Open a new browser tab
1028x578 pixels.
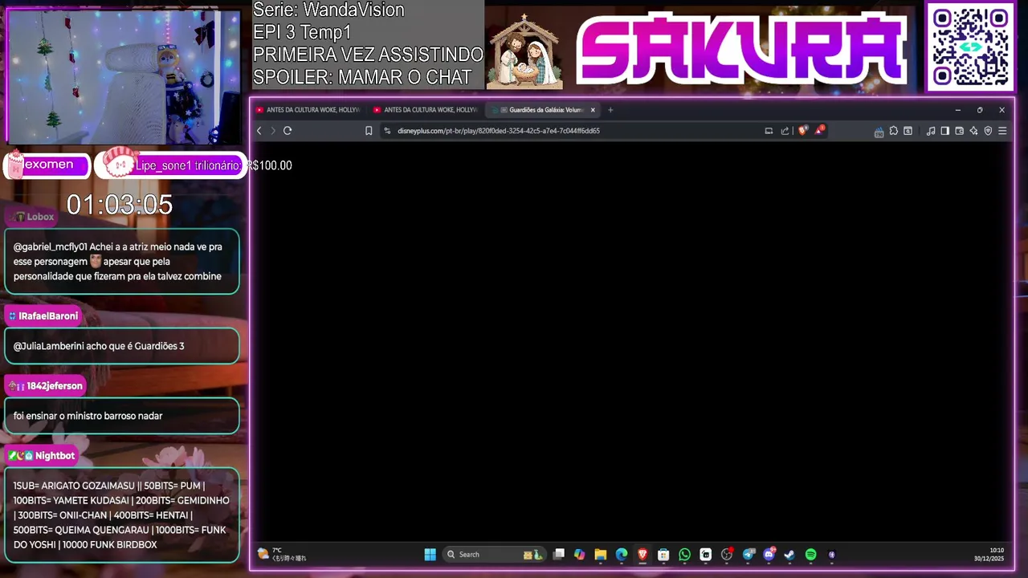610,110
